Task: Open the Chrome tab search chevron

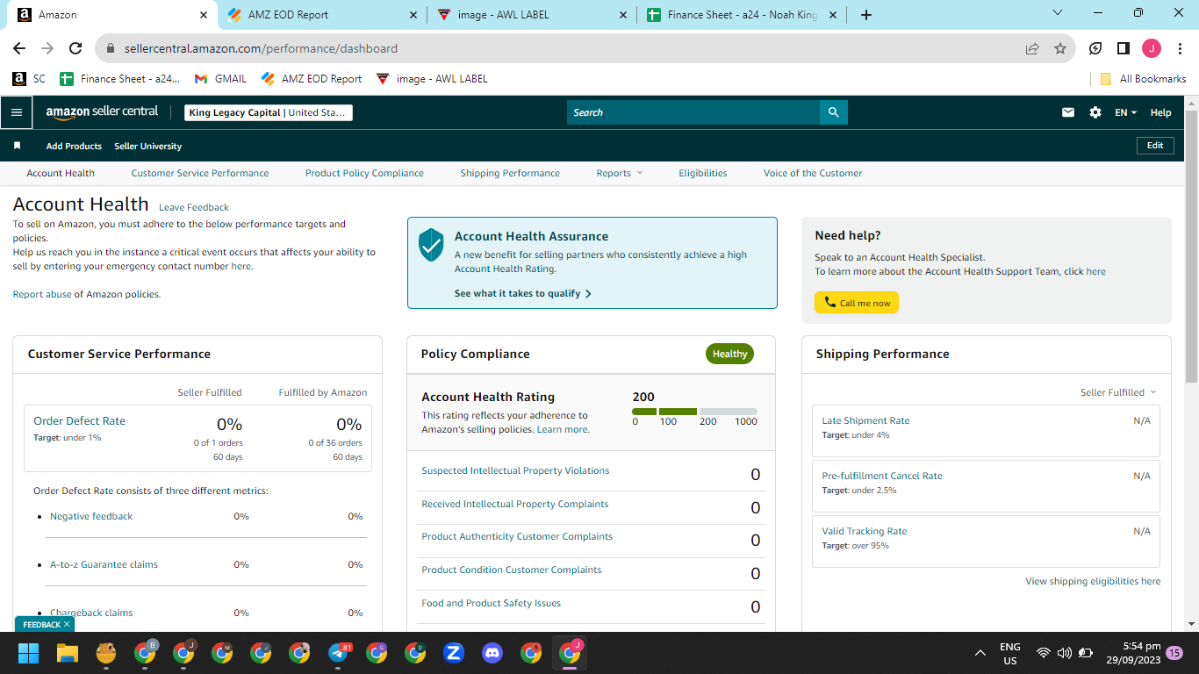Action: click(x=1058, y=14)
